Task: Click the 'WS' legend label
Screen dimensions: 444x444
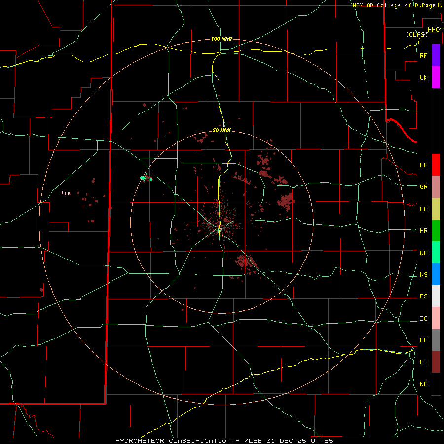Action: pos(424,275)
